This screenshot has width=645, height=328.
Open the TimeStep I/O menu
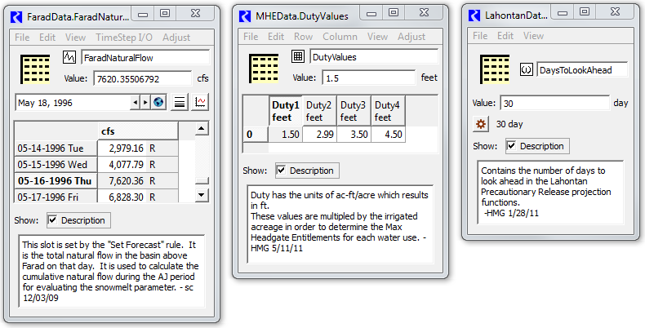point(124,38)
